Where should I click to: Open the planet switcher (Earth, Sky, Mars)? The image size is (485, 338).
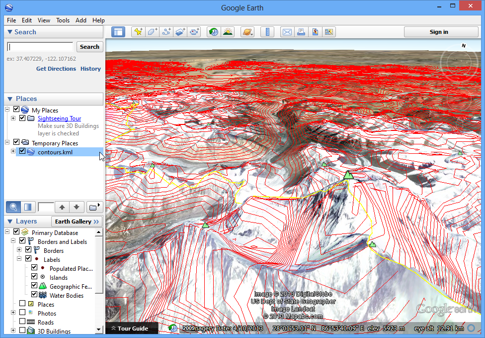click(x=247, y=32)
